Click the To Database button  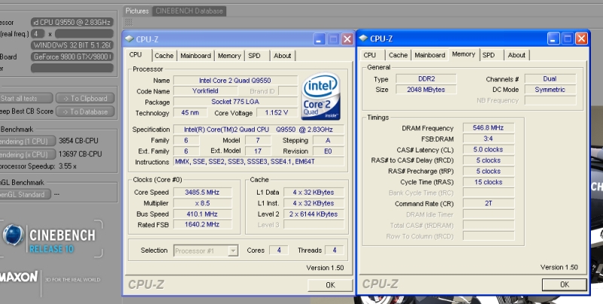85,112
